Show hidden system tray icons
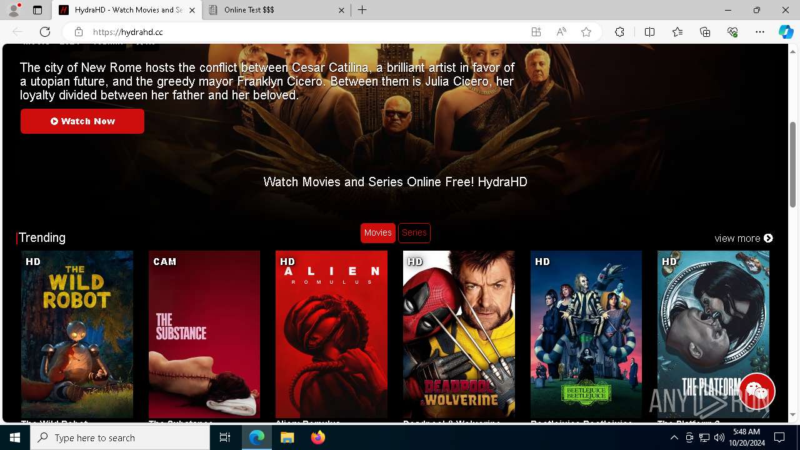This screenshot has height=450, width=800. (674, 437)
